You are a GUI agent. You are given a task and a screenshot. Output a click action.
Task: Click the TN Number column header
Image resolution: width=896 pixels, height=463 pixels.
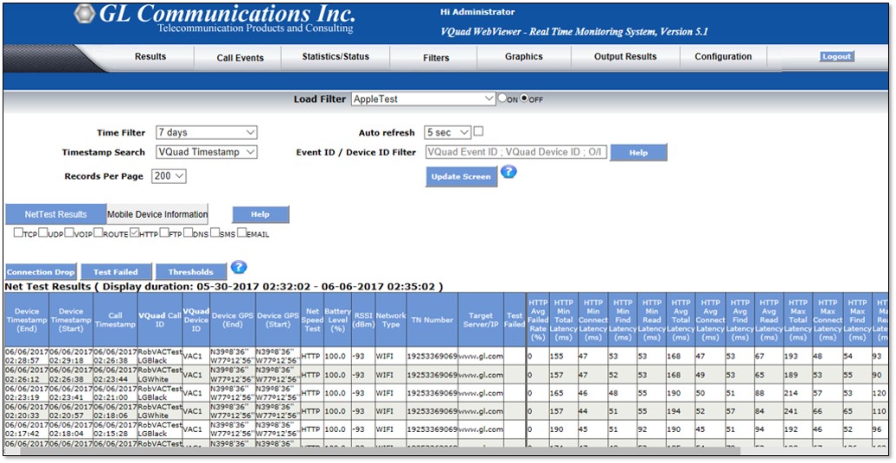point(432,320)
